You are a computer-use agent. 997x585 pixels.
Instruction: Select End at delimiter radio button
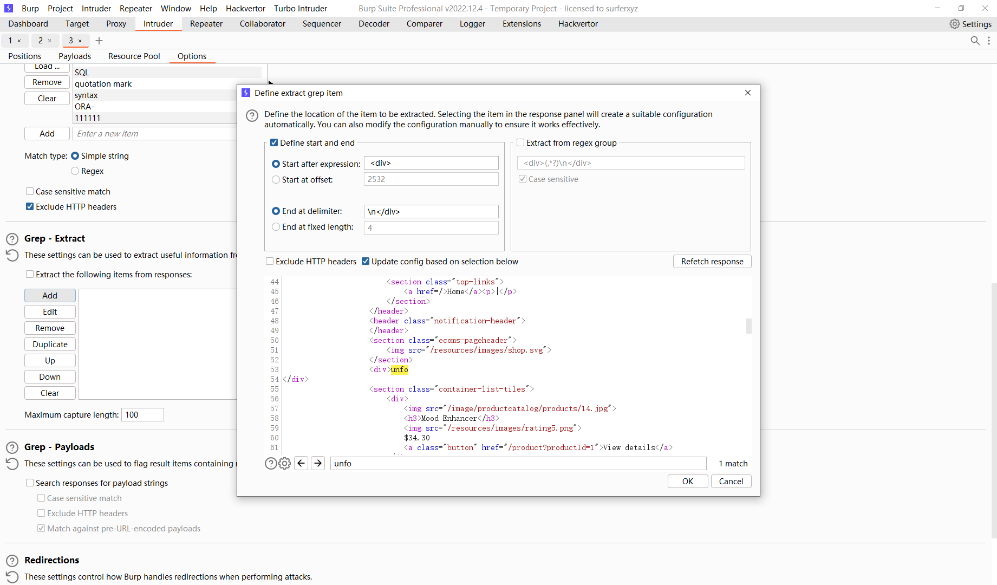(276, 211)
